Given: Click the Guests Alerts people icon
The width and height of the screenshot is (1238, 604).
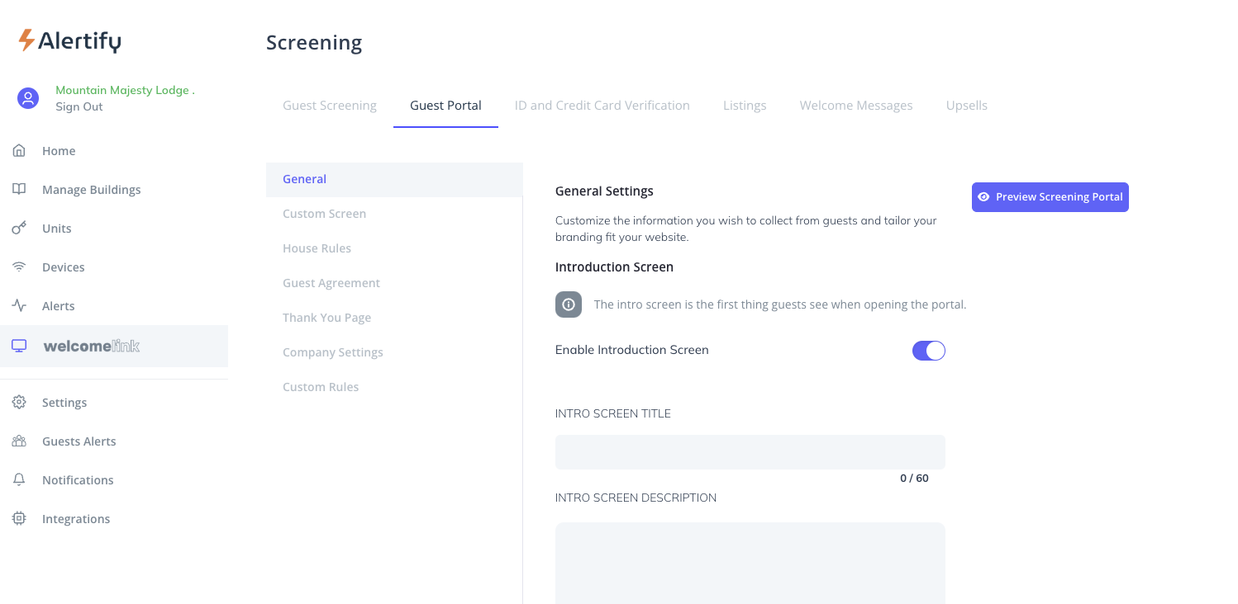Looking at the screenshot, I should tap(19, 441).
